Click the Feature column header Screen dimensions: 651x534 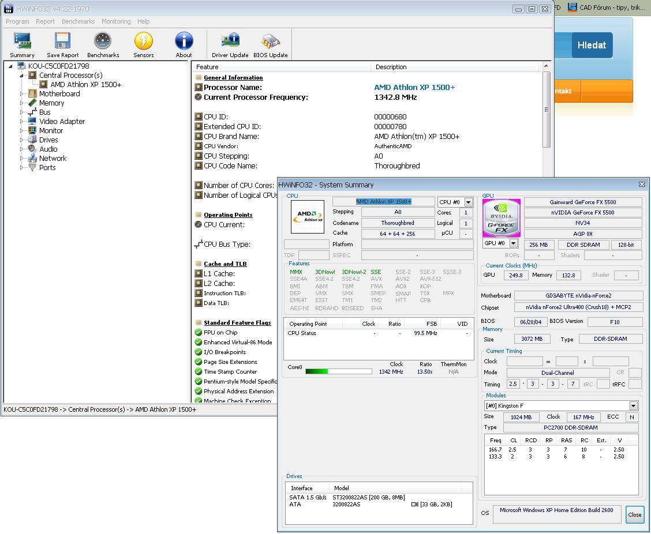pyautogui.click(x=281, y=67)
